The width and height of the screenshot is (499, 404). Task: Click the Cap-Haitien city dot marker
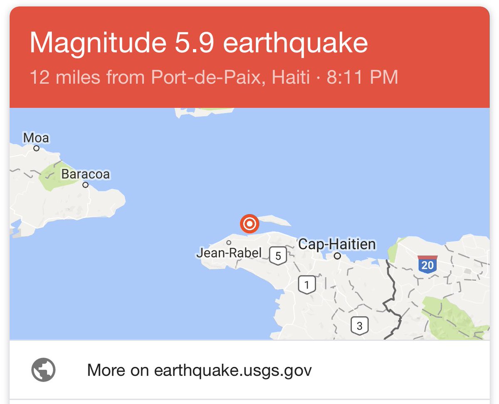[337, 256]
